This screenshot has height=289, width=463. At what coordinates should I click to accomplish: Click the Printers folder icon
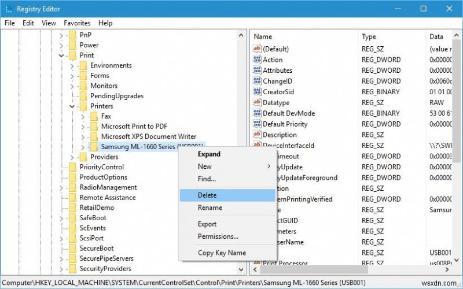point(83,106)
